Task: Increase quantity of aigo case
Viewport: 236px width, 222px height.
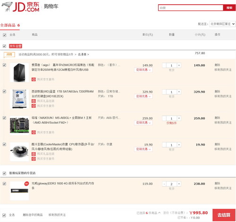Action: click(x=179, y=65)
